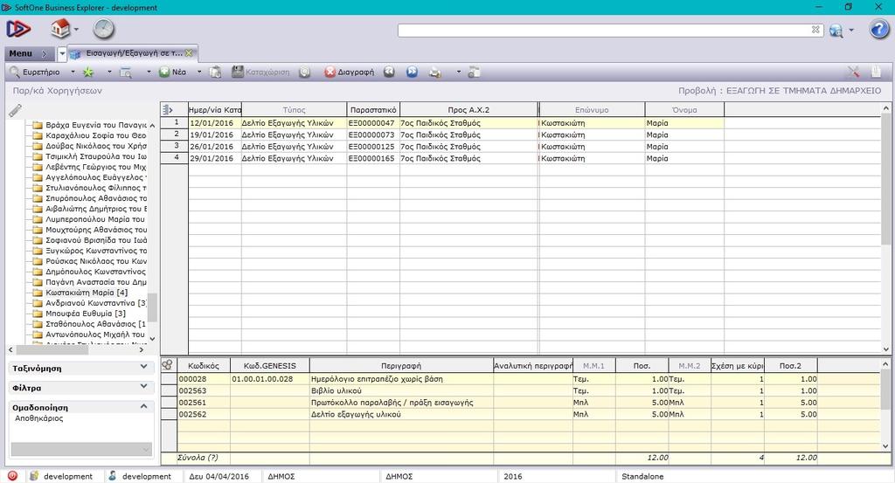Open dropdown next to web search icon

click(851, 31)
